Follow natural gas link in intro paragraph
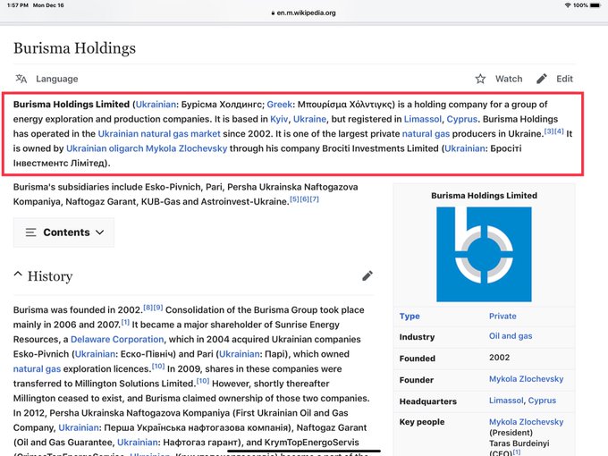The height and width of the screenshot is (456, 608). [426, 134]
